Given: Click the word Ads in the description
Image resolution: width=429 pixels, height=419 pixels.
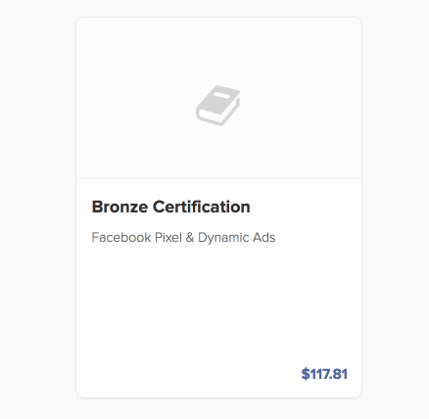Looking at the screenshot, I should pyautogui.click(x=260, y=237).
